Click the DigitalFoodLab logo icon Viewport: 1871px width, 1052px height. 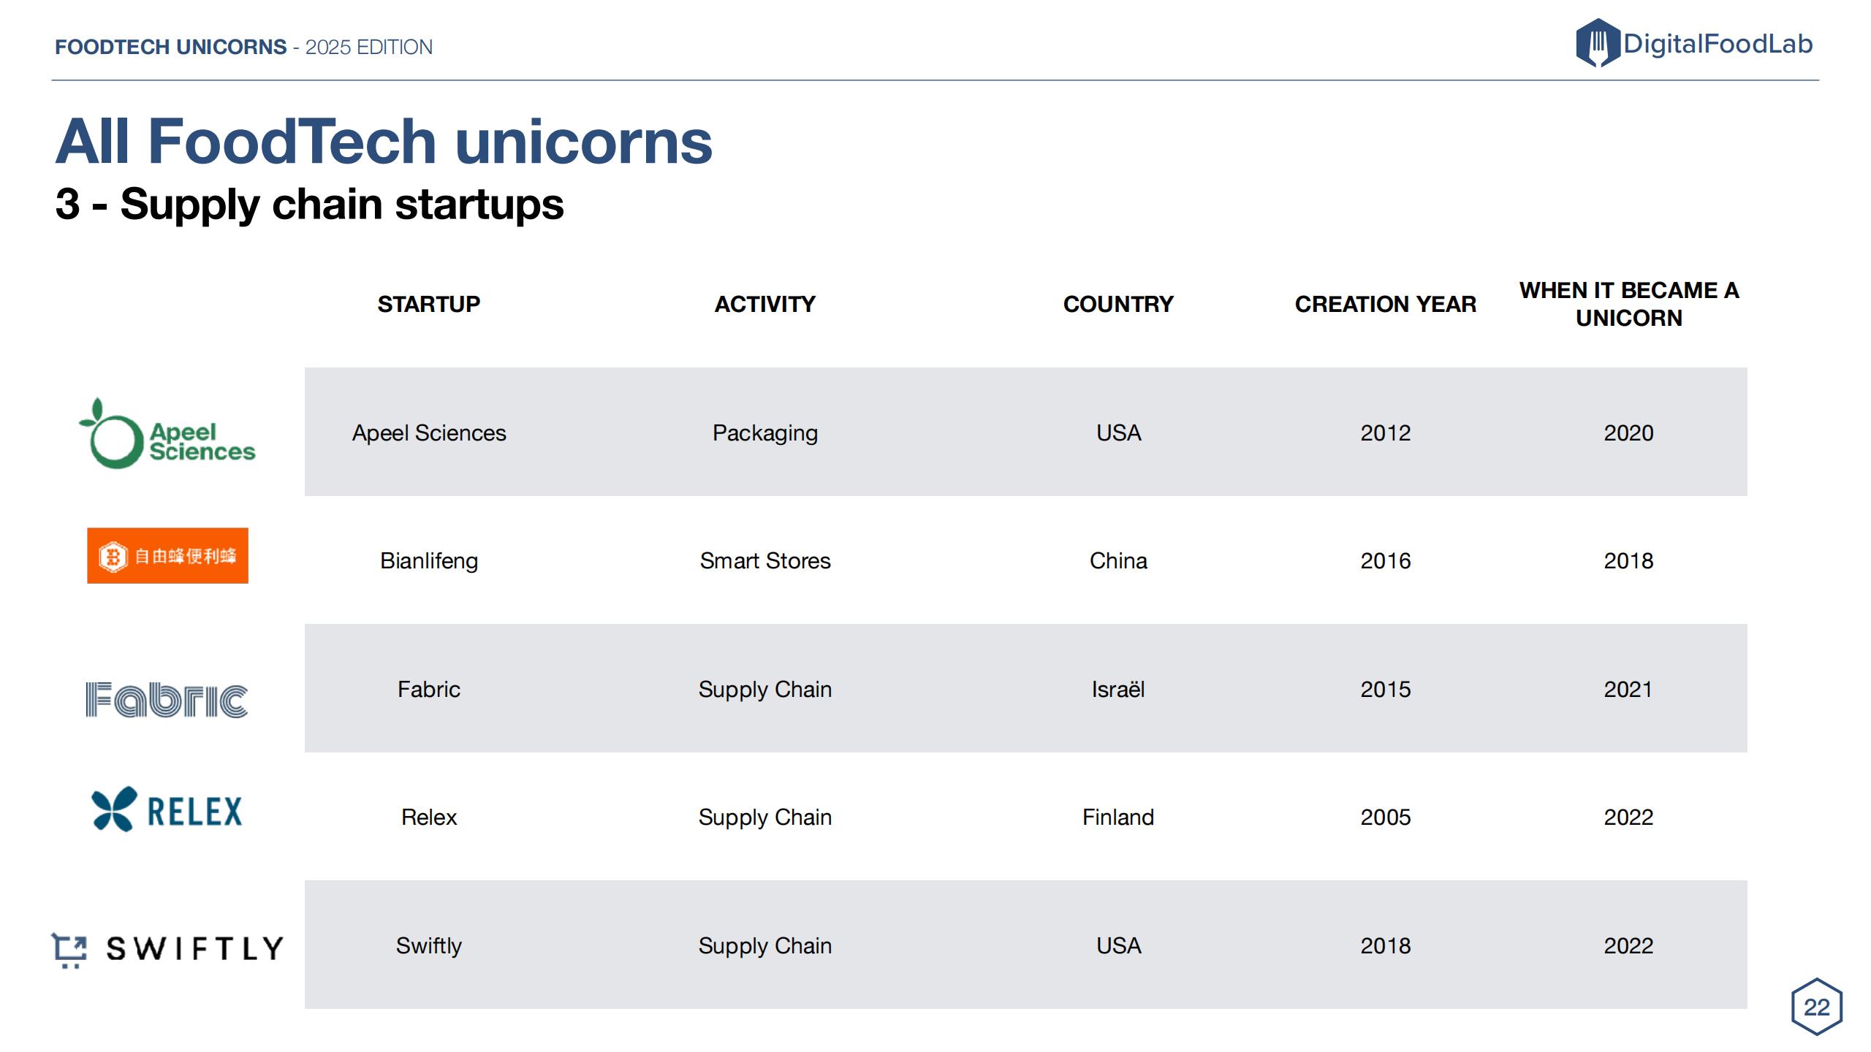click(1598, 43)
